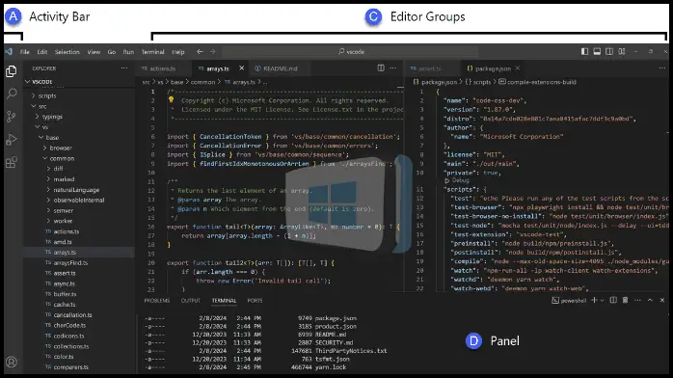Open Customize Layout icon
This screenshot has width=673, height=378.
tap(622, 51)
